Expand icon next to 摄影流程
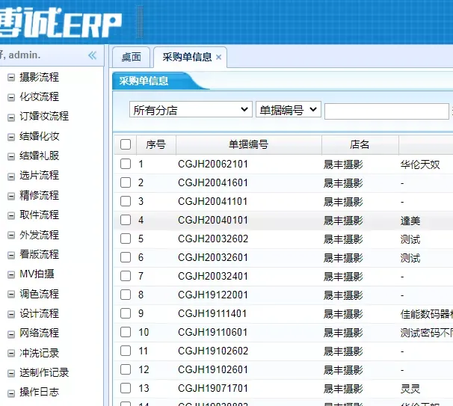 point(11,77)
